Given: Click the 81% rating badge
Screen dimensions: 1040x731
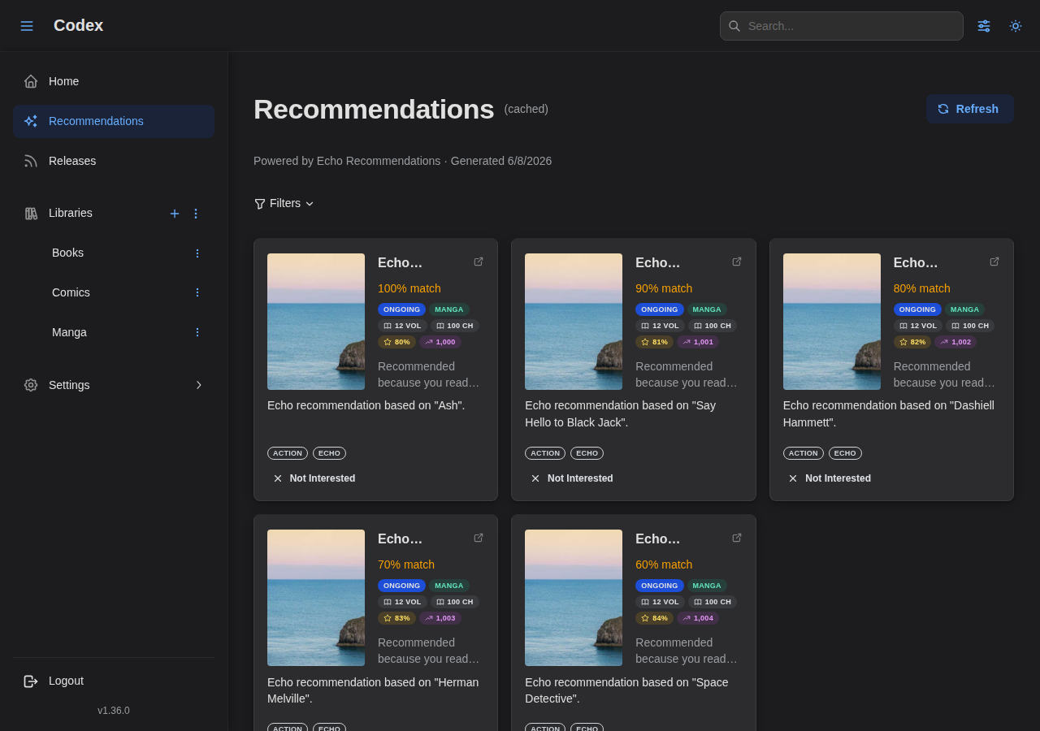Looking at the screenshot, I should pos(655,342).
